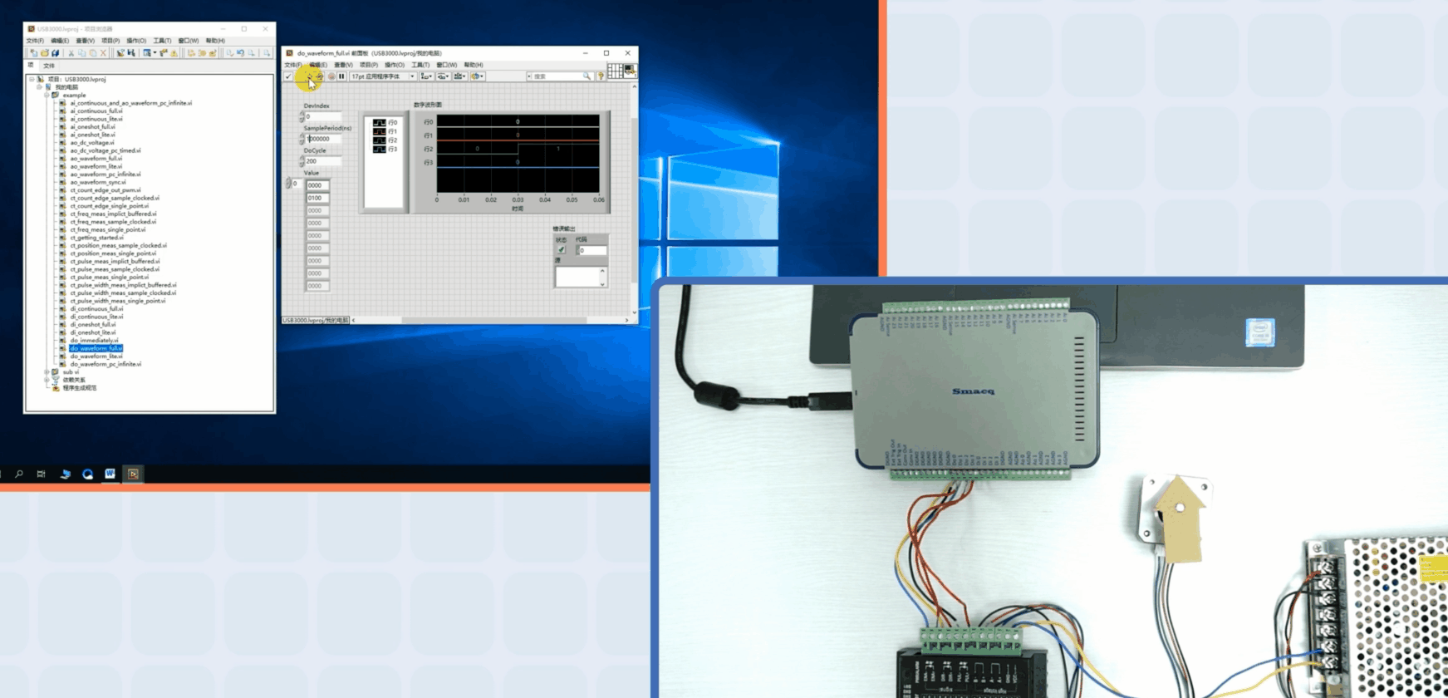Open the Tools (T) menu in VI window
This screenshot has height=698, width=1448.
click(420, 65)
